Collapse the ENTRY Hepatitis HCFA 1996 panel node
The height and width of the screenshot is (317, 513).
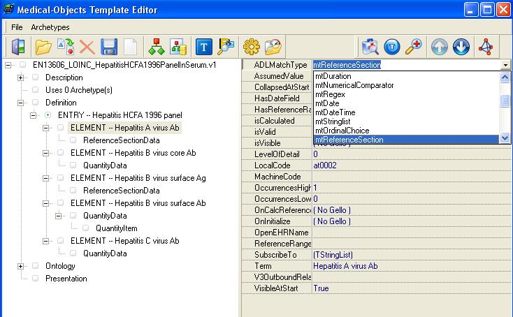tap(33, 115)
